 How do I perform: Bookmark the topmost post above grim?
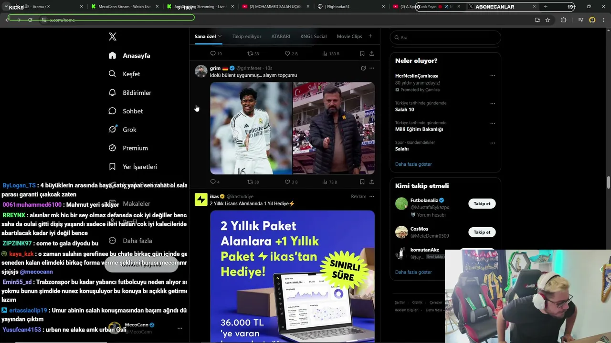coord(362,53)
